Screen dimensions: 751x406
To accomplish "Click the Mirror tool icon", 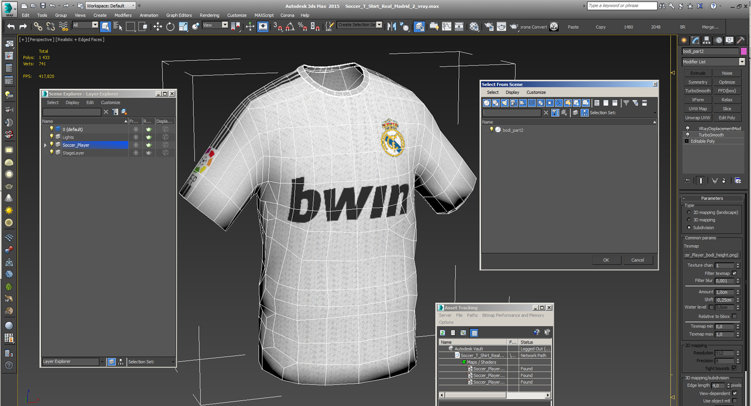I will [x=392, y=26].
